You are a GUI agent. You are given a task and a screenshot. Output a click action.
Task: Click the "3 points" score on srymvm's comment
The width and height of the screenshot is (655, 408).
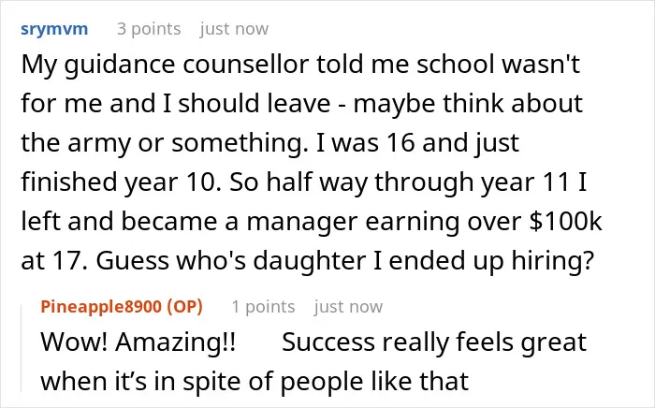click(149, 29)
